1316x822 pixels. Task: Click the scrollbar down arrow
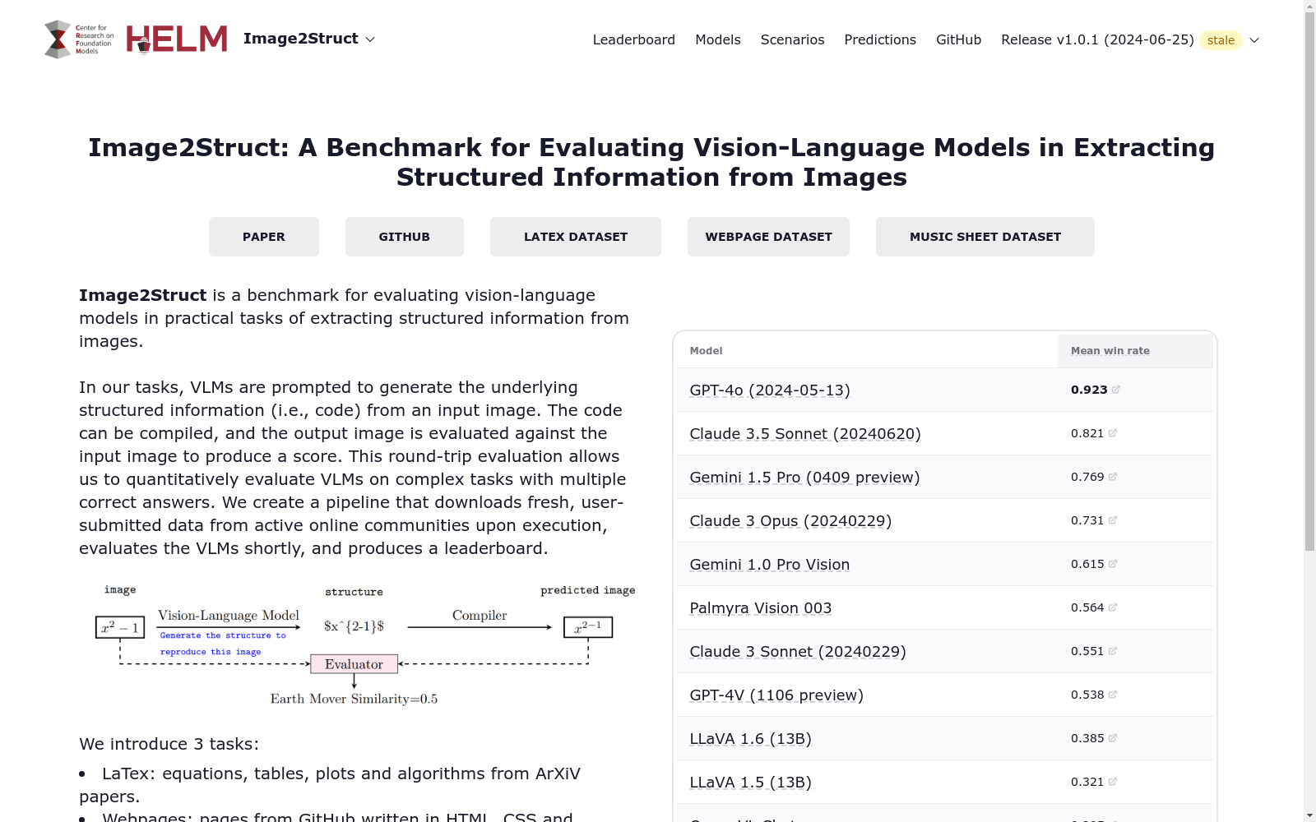click(1309, 815)
